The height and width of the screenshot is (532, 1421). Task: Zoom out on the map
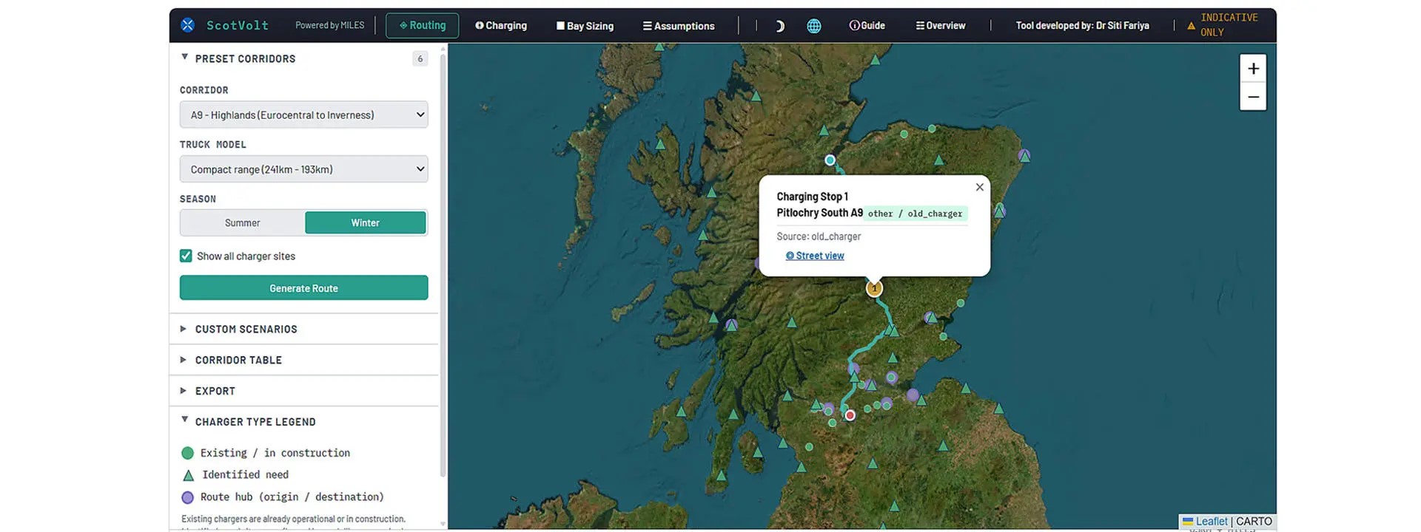[1253, 97]
